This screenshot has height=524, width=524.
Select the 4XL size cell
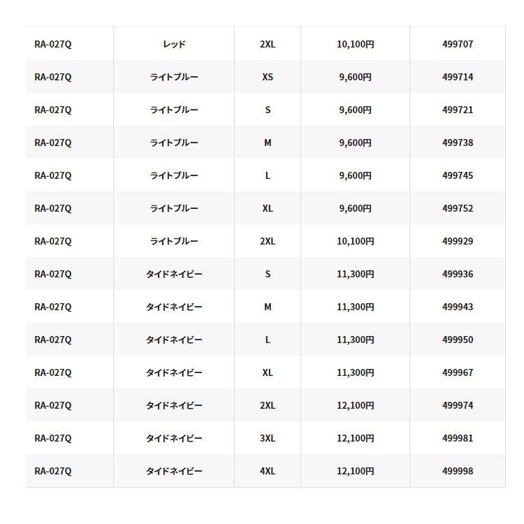[268, 471]
